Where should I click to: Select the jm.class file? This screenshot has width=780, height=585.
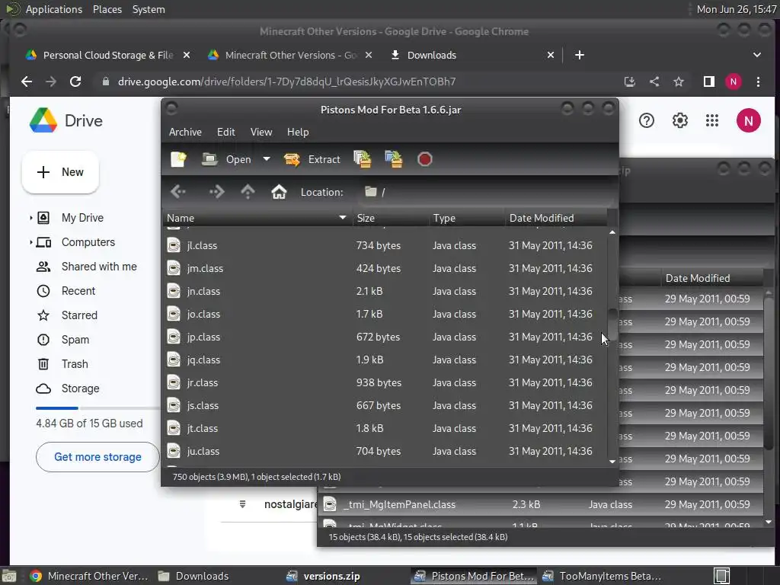point(385,268)
